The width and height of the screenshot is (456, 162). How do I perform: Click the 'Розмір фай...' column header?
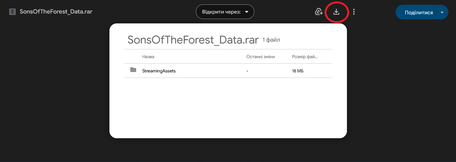[x=305, y=57]
